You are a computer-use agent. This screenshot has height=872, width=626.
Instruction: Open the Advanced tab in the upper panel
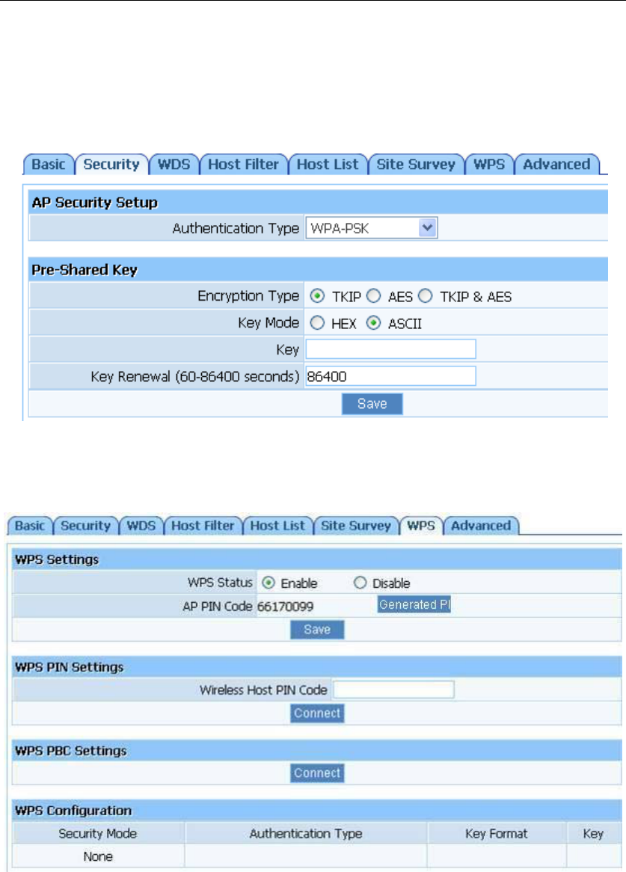pyautogui.click(x=556, y=165)
